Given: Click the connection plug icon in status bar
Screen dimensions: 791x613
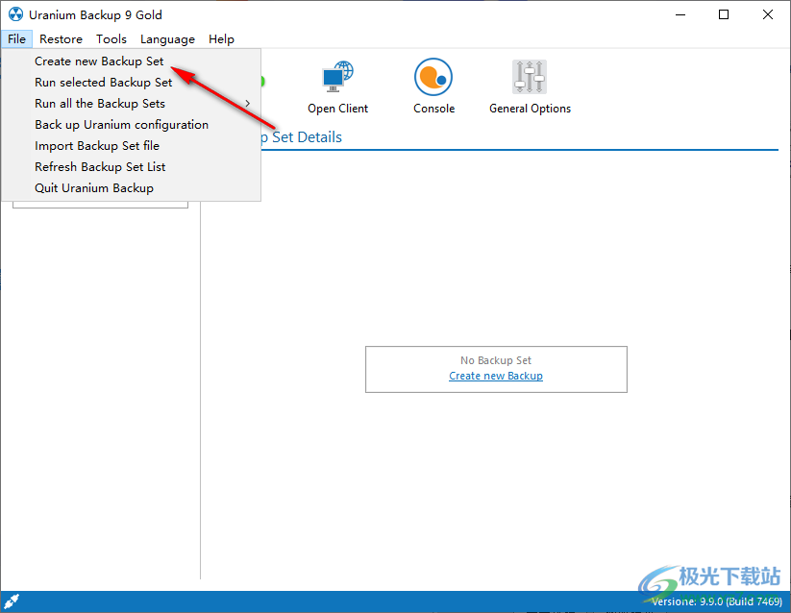Looking at the screenshot, I should tap(12, 601).
